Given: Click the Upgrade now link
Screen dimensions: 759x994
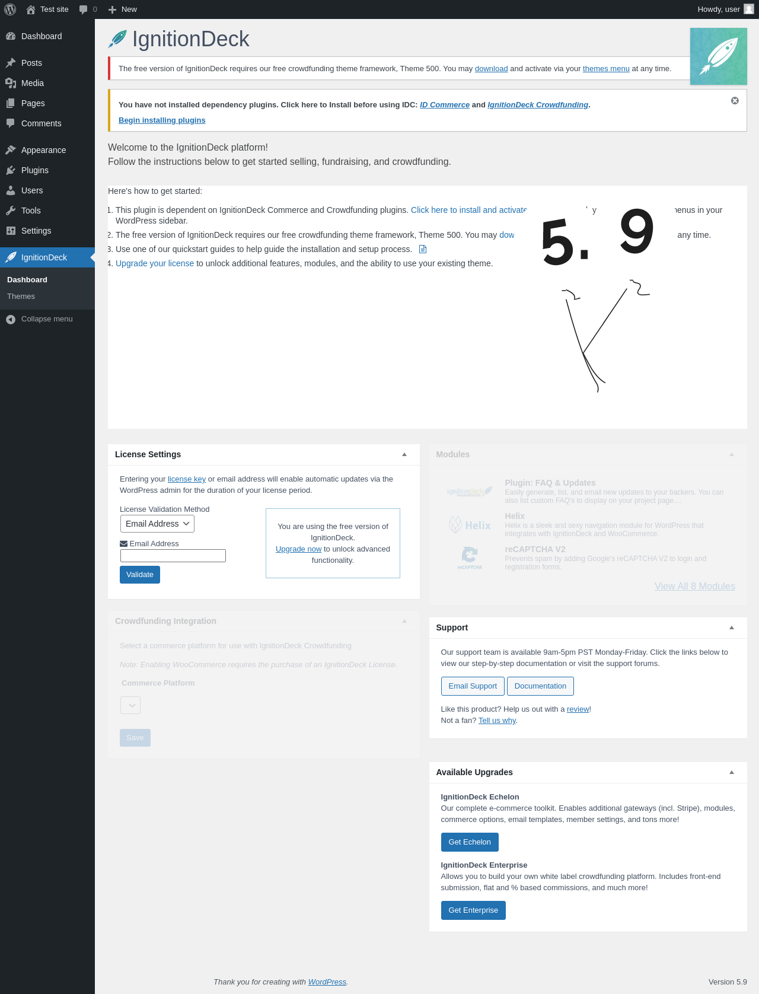Looking at the screenshot, I should [298, 549].
